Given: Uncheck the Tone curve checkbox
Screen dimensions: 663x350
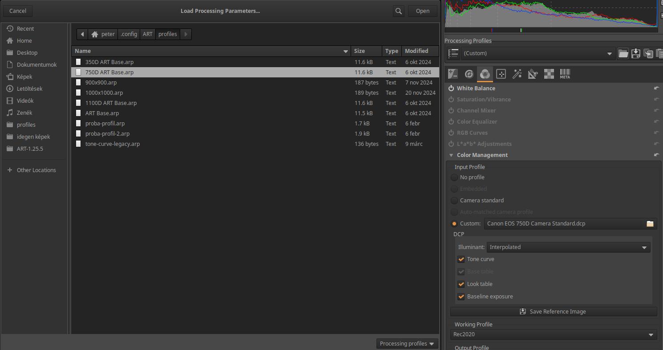Looking at the screenshot, I should point(461,259).
